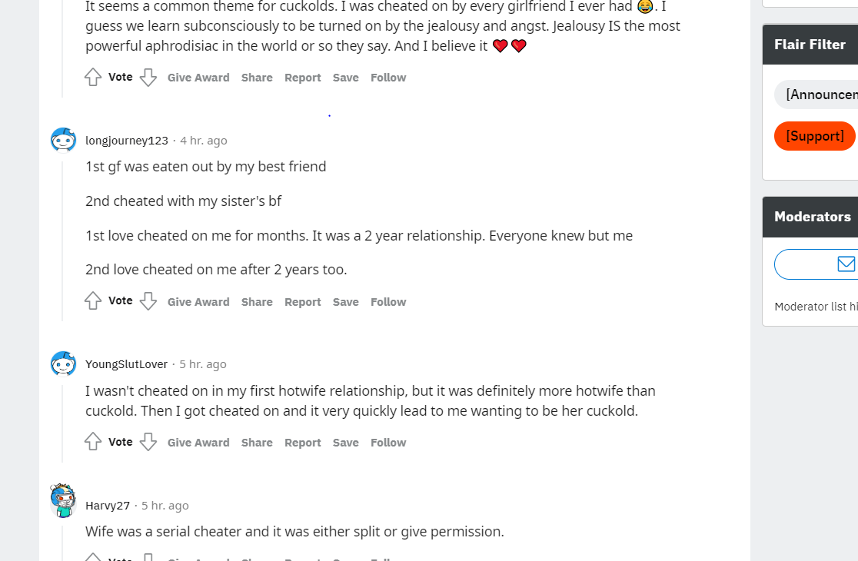This screenshot has width=858, height=561.
Task: Upvote the top comment about jealousy
Action: pyautogui.click(x=93, y=77)
